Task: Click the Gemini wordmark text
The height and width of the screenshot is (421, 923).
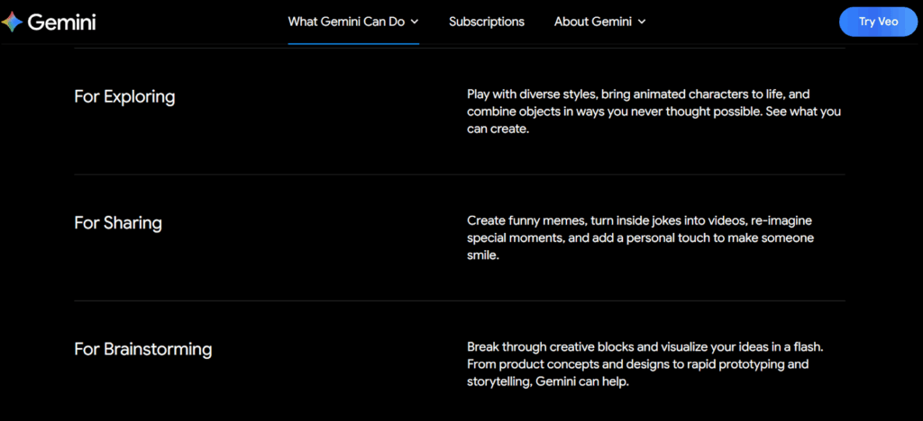Action: pyautogui.click(x=61, y=22)
